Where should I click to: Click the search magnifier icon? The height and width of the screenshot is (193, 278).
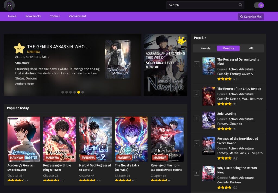(x=240, y=5)
